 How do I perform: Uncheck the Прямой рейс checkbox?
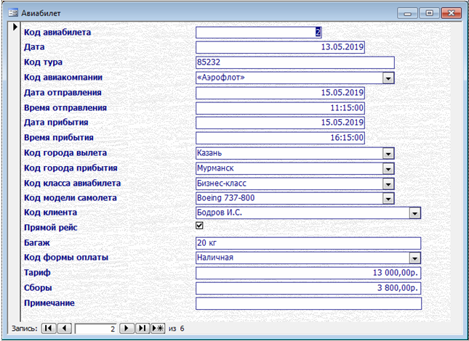click(199, 226)
